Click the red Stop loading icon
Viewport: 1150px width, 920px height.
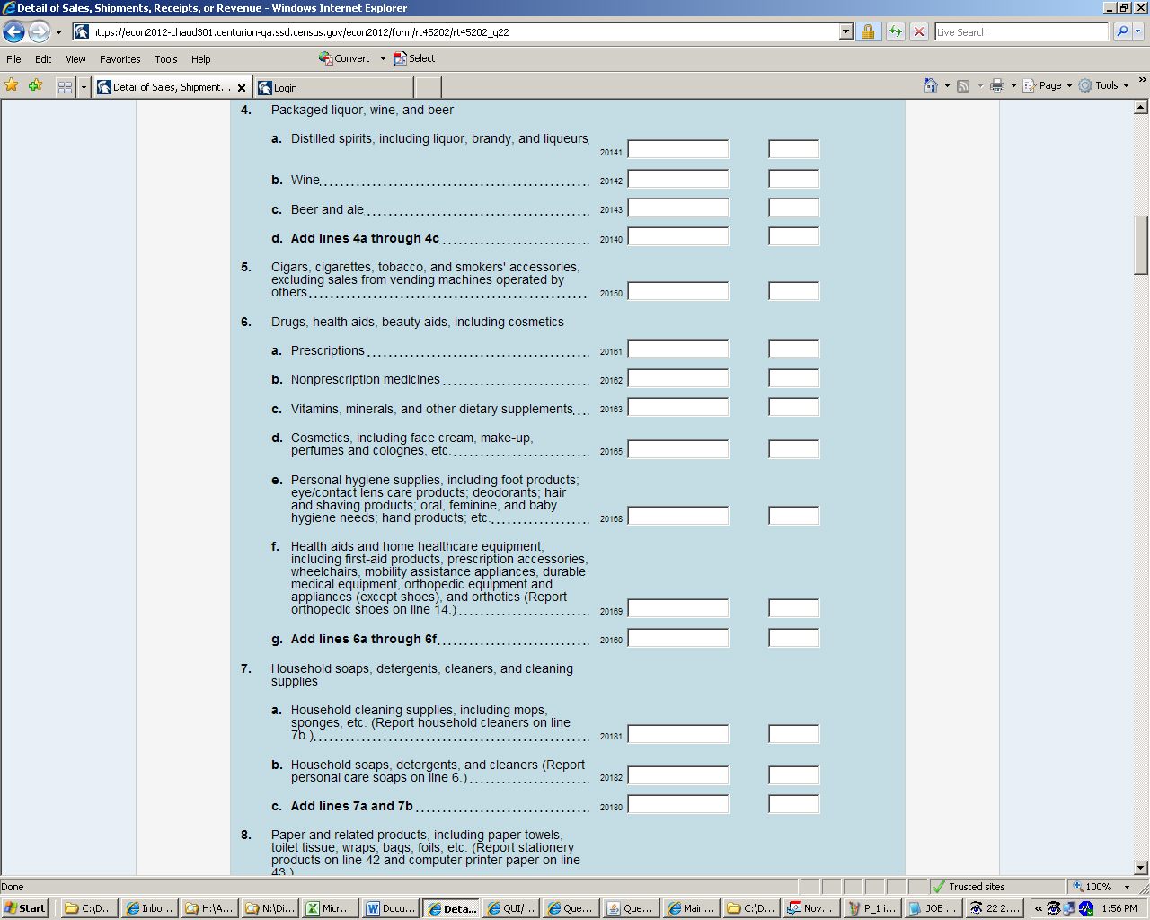point(918,32)
